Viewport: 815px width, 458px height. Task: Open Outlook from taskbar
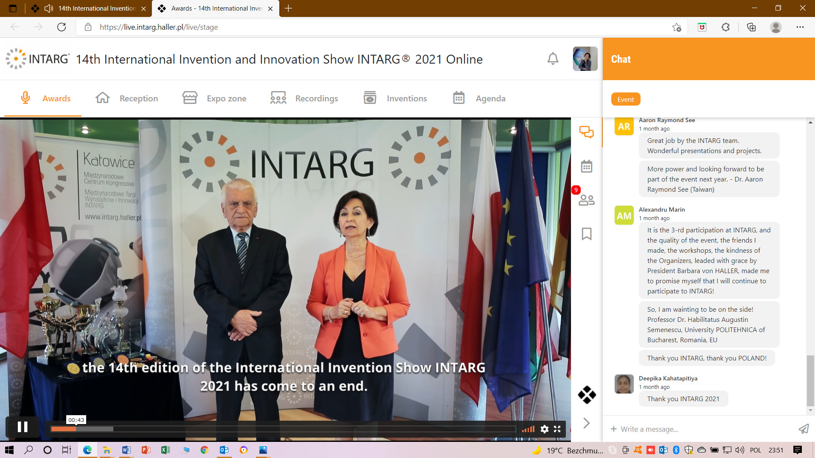pos(224,450)
